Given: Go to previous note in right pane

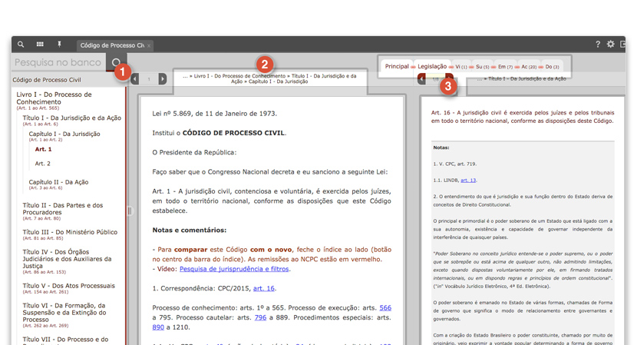Looking at the screenshot, I should 421,78.
